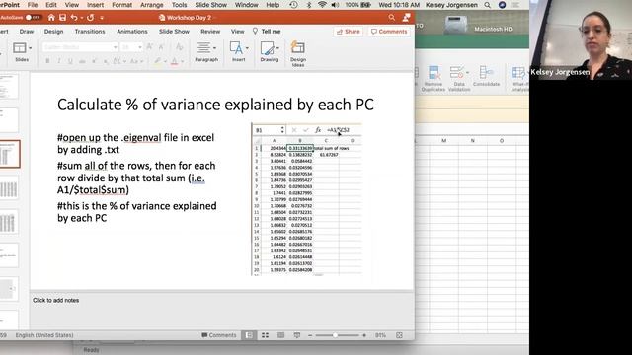Click the Slides layout icon

(x=19, y=48)
